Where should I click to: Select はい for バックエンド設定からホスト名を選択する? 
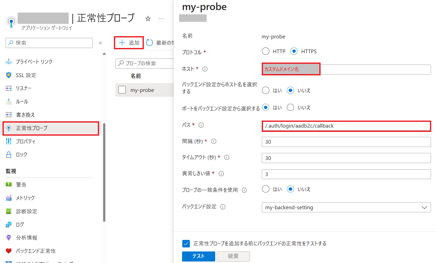[x=266, y=90]
